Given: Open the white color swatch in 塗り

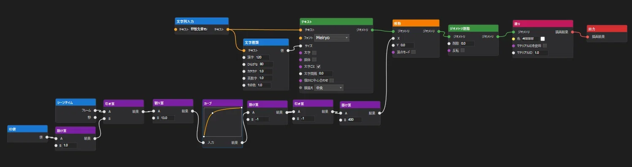Looking at the screenshot, I should pyautogui.click(x=543, y=39).
